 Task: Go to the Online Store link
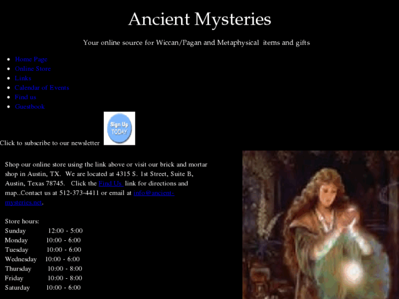tap(33, 69)
